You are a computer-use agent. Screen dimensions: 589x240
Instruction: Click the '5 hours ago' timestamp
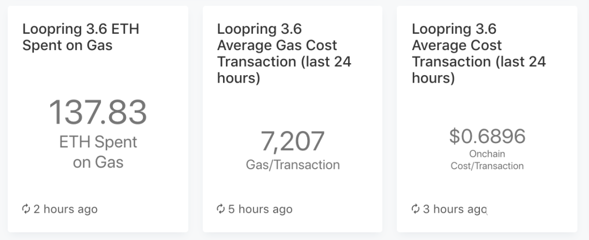coord(260,209)
